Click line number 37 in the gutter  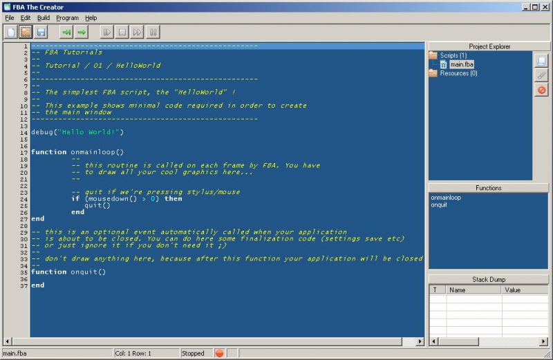(24, 285)
